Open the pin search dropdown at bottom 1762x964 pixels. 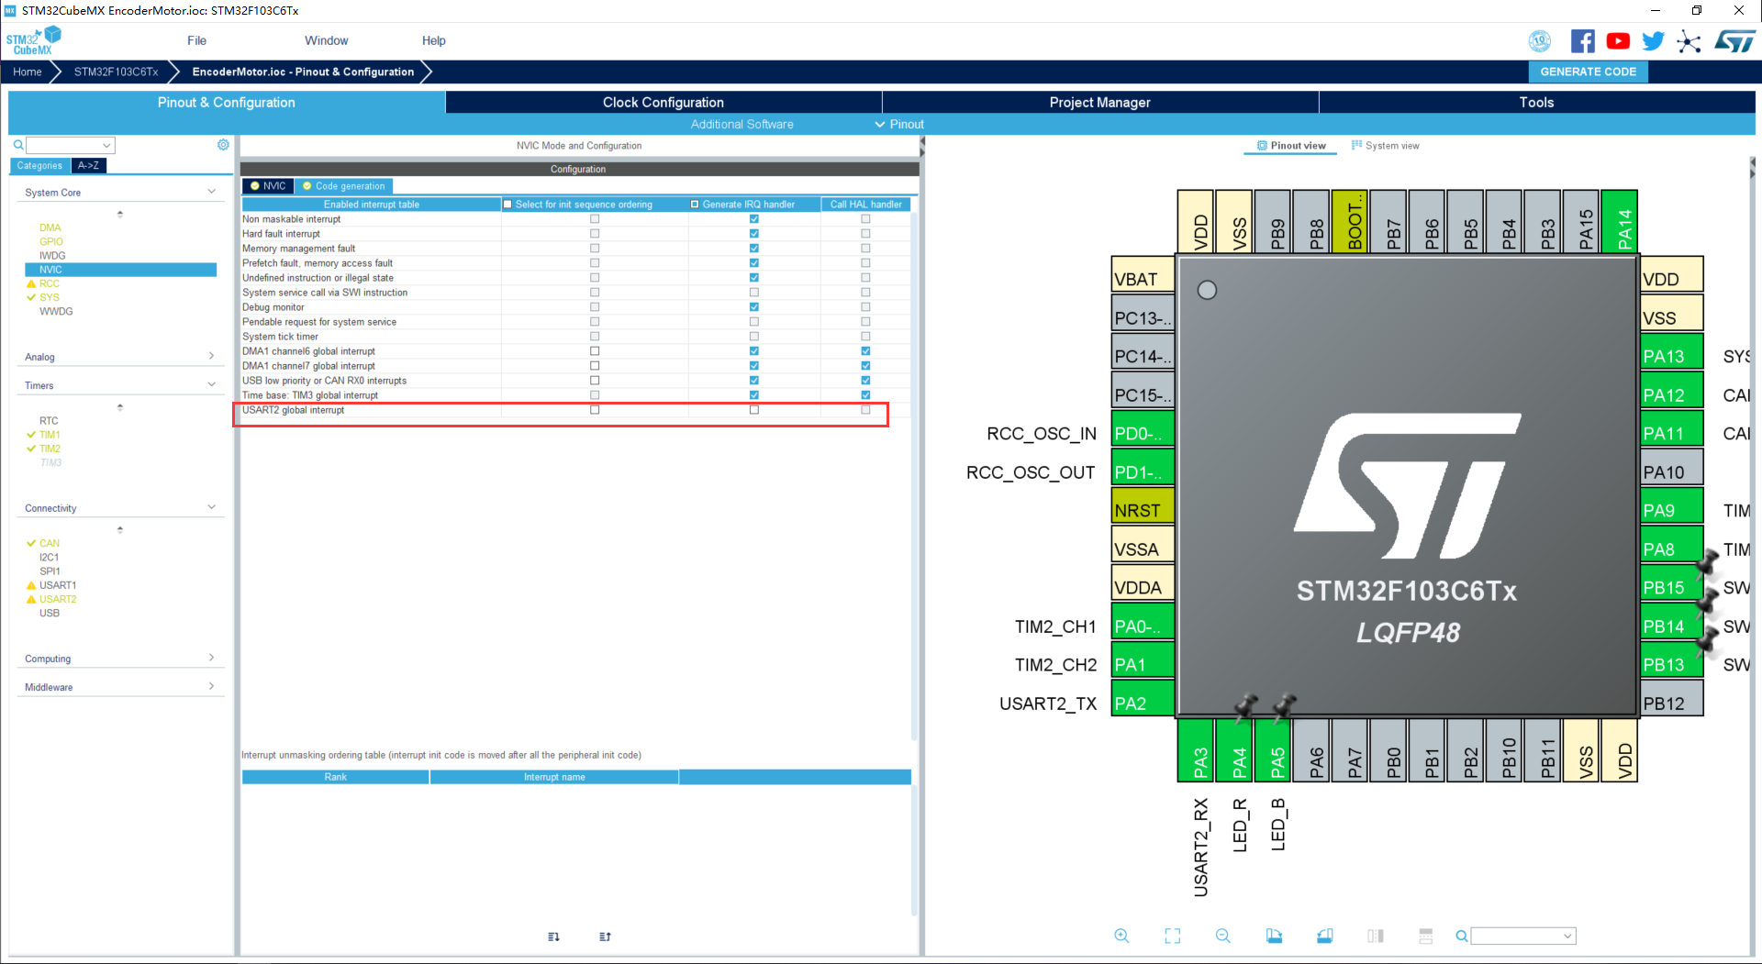[x=1567, y=936]
